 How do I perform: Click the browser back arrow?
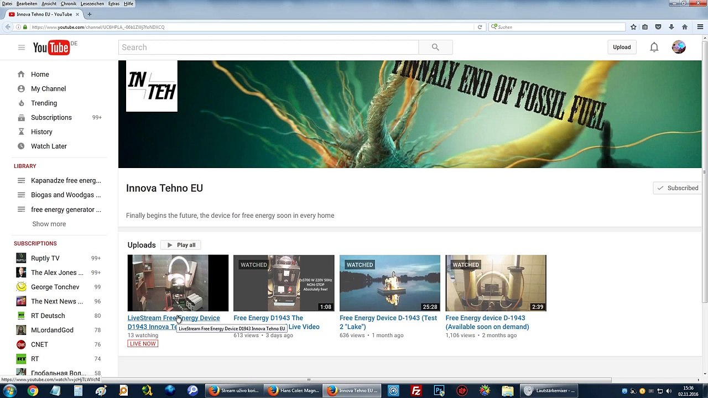point(8,27)
